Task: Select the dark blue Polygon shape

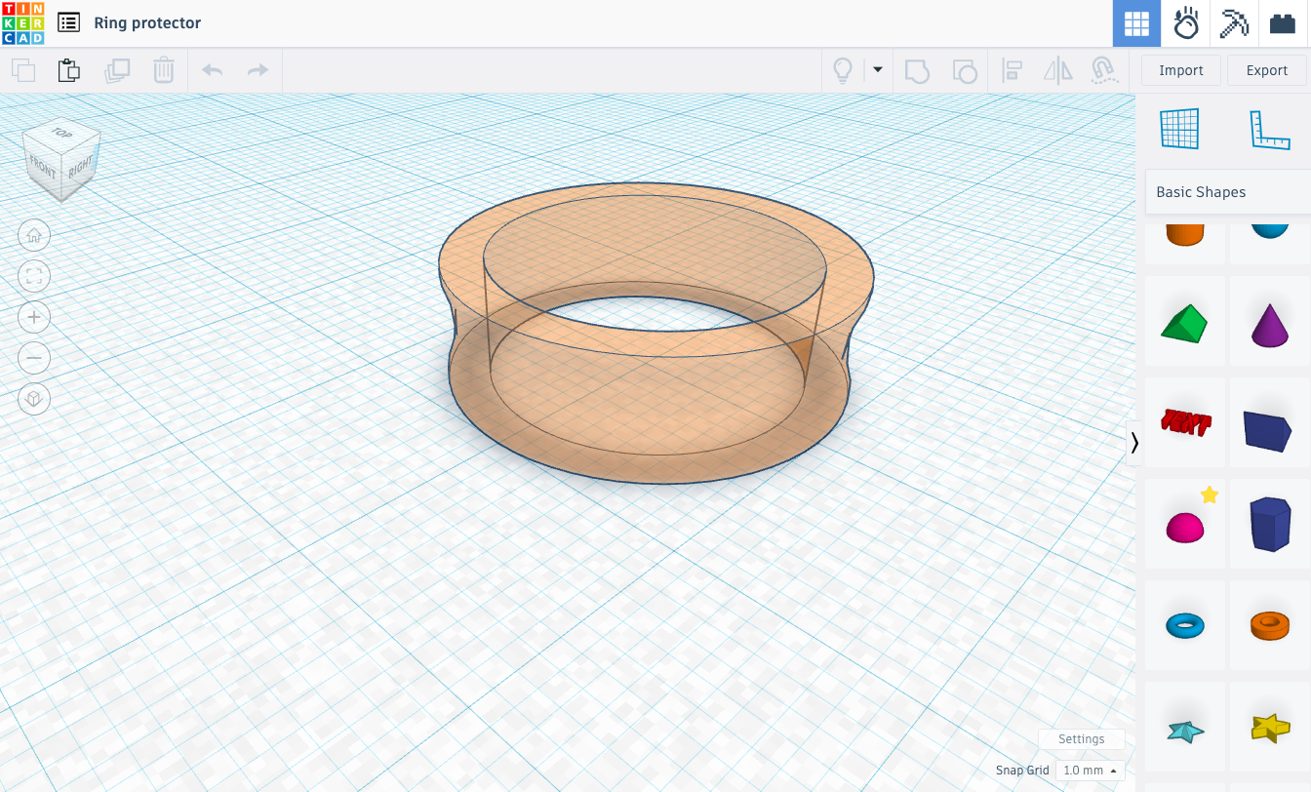Action: point(1270,524)
